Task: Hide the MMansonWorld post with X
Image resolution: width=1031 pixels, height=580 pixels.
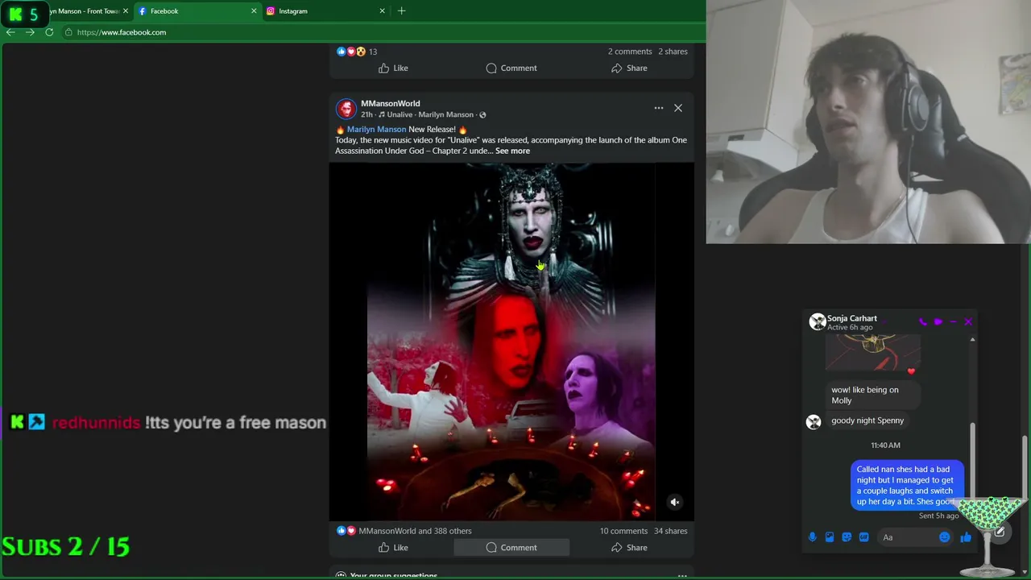Action: click(x=678, y=108)
